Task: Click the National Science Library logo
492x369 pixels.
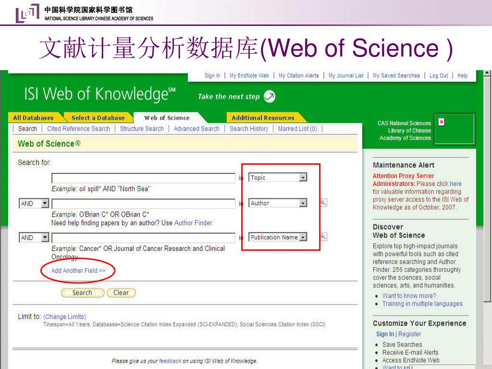Action: click(x=27, y=13)
